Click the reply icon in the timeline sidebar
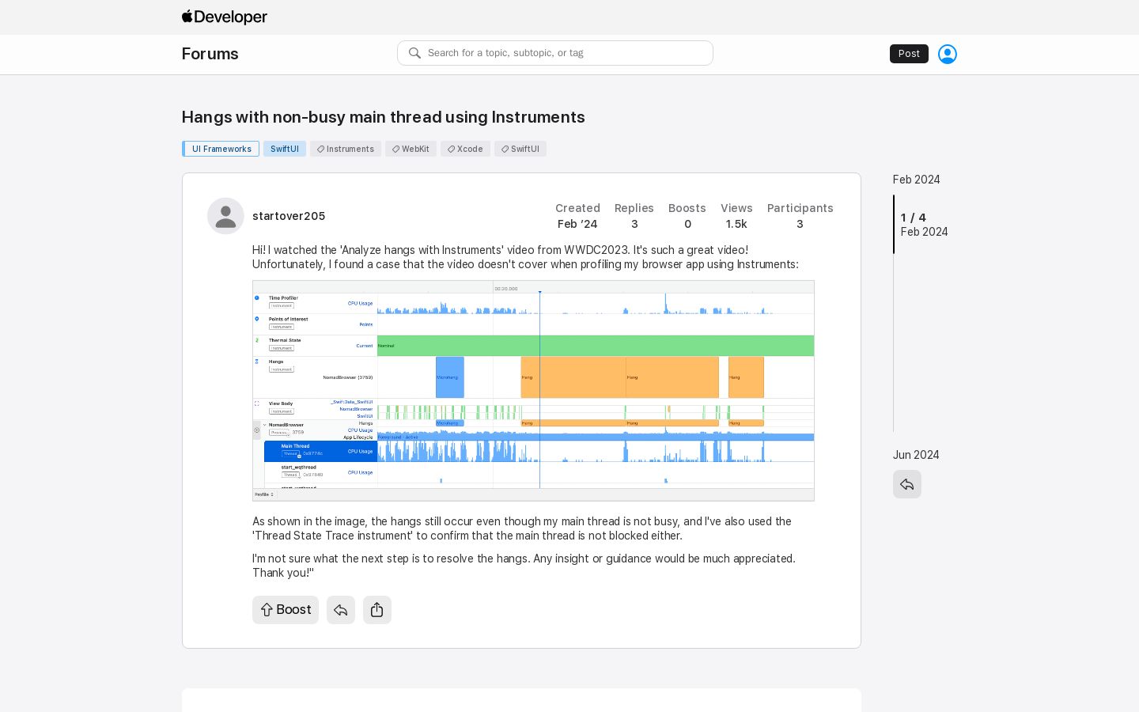 (x=907, y=484)
